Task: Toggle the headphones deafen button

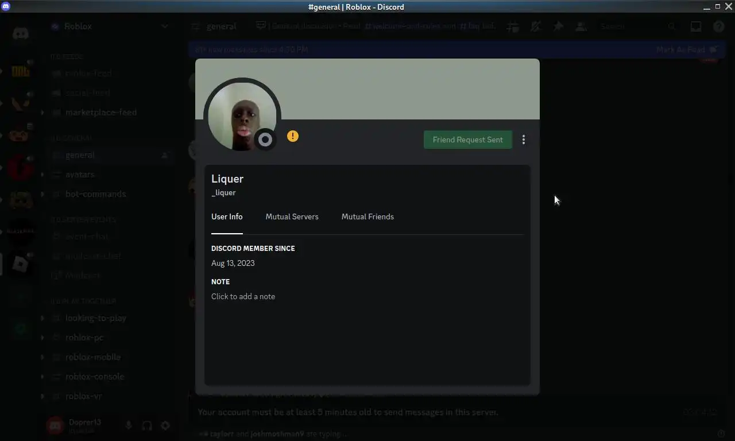Action: pos(147,425)
